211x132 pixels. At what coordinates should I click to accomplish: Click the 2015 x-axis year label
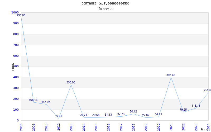(x=96, y=127)
